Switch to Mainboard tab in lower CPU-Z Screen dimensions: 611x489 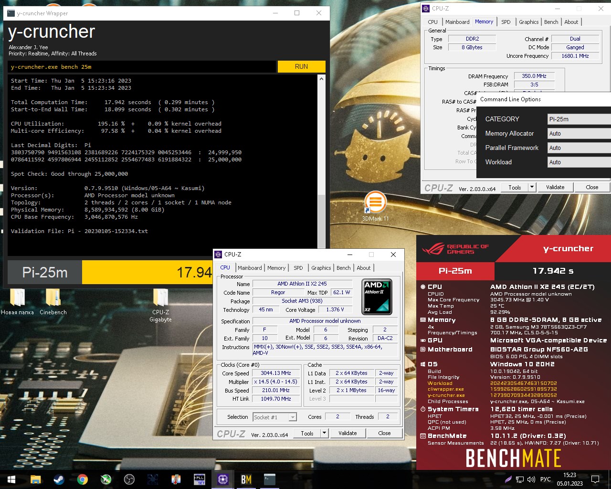pyautogui.click(x=250, y=268)
